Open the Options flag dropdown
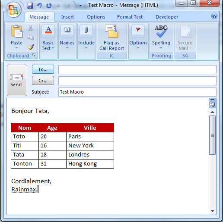 [x=138, y=41]
